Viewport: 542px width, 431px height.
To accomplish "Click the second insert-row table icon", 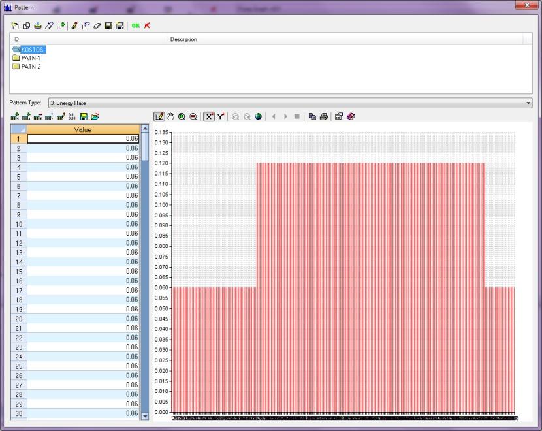I will 26,117.
